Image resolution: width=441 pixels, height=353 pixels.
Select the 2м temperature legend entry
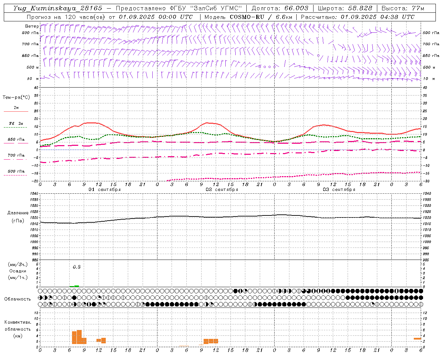[16, 108]
